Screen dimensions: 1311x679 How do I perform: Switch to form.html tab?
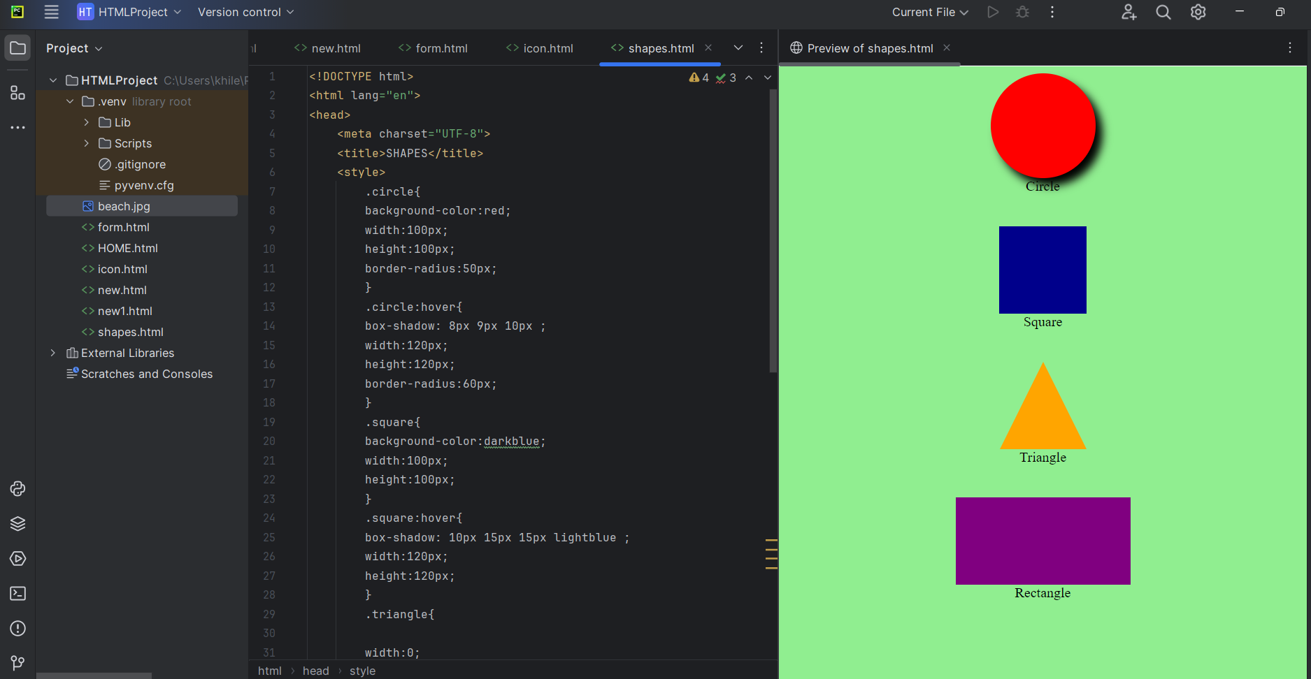[x=433, y=48]
